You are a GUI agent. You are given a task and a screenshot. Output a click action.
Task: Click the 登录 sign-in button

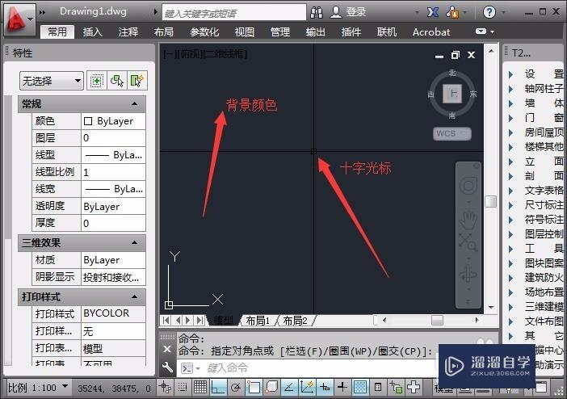pos(356,12)
